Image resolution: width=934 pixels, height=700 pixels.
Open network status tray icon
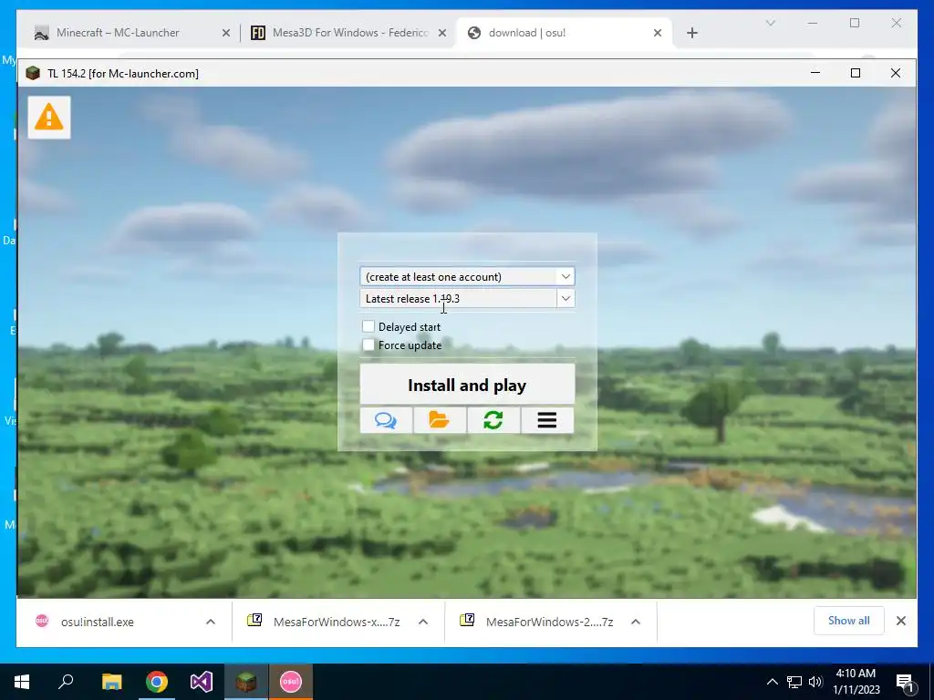coord(794,682)
